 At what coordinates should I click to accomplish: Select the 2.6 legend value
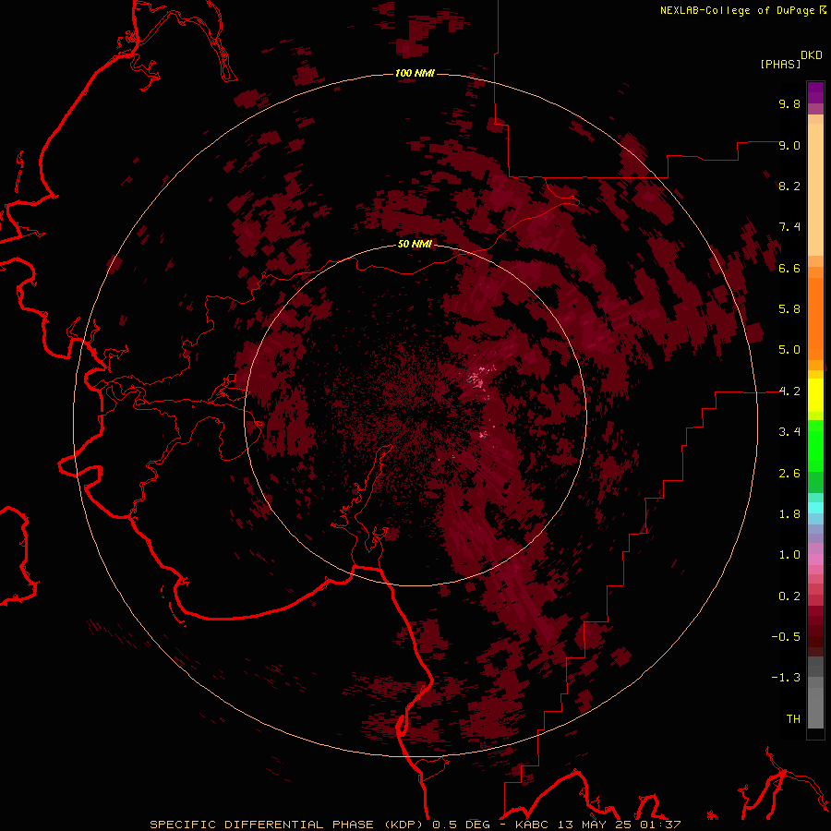[789, 474]
